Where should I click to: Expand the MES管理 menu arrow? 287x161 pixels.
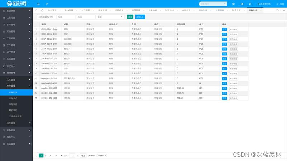pyautogui.click(x=30, y=52)
